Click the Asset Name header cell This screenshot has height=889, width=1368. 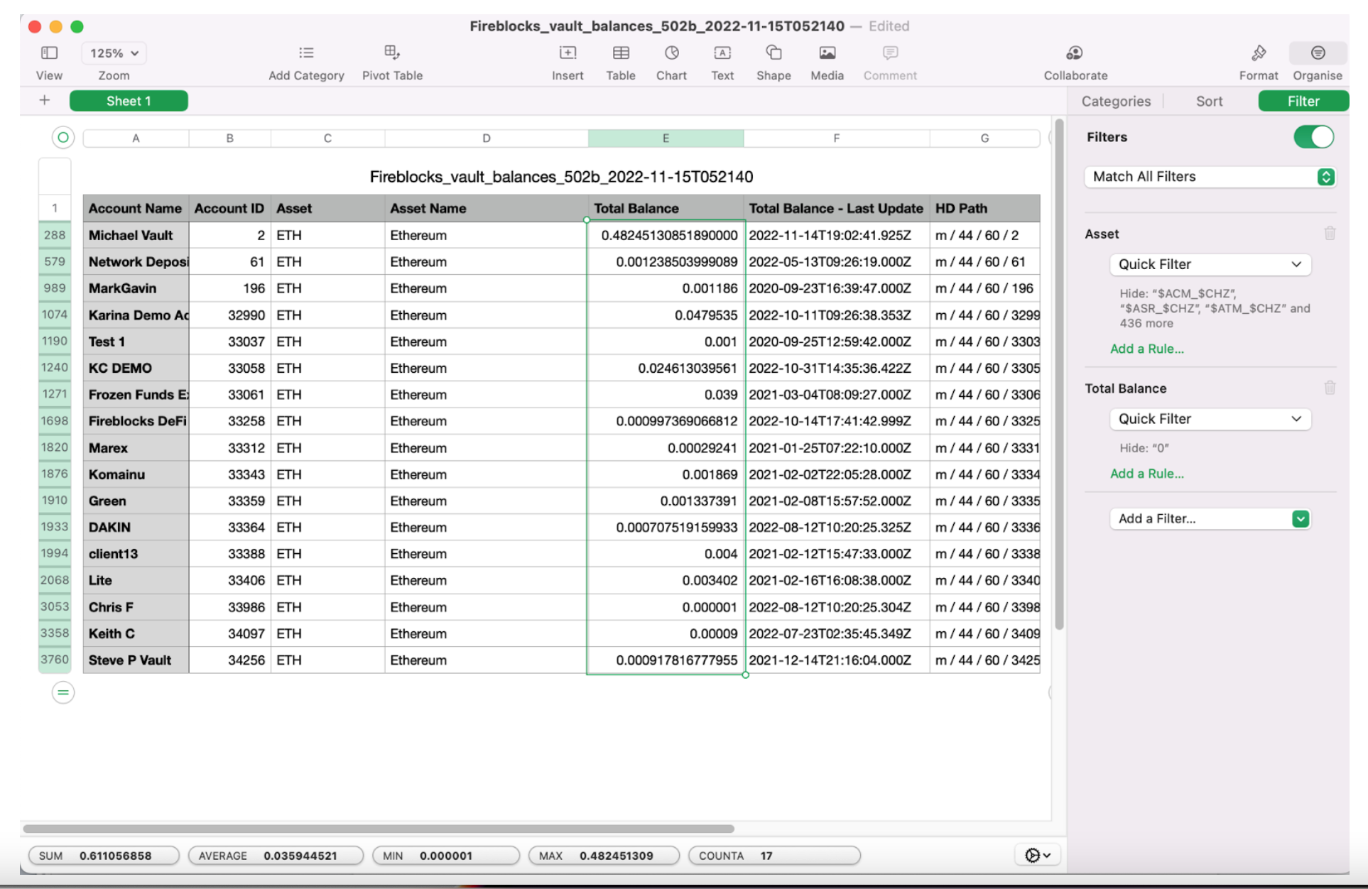point(486,208)
